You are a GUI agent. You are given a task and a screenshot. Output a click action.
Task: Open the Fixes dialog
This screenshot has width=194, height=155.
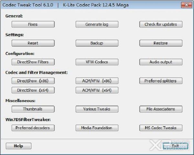click(x=33, y=24)
